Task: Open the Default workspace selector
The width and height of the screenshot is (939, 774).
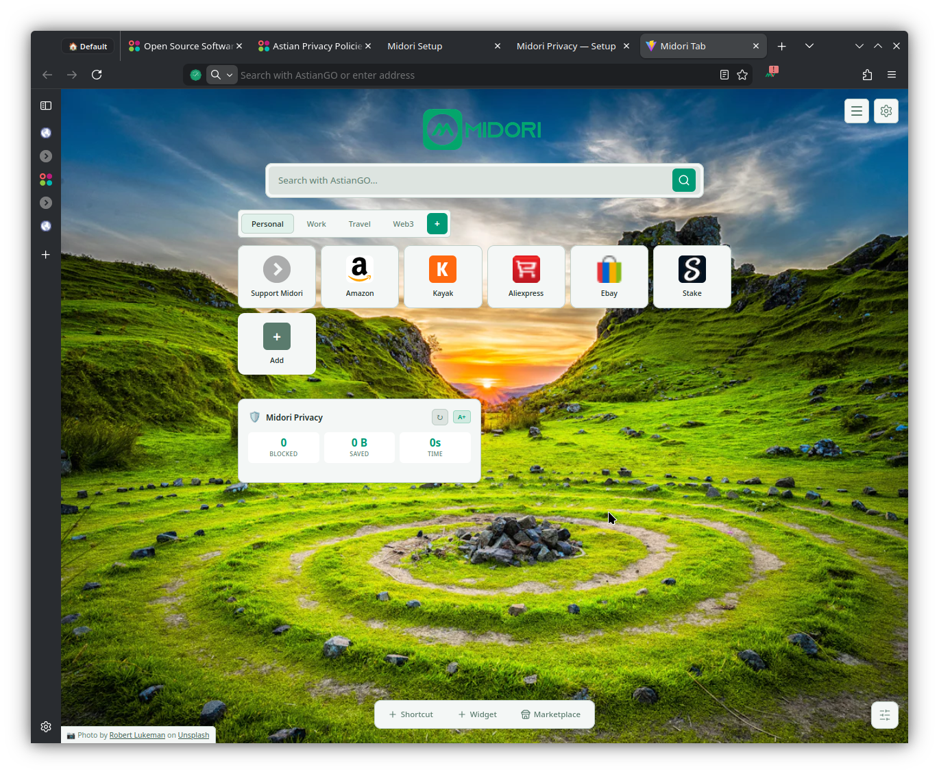Action: 88,47
